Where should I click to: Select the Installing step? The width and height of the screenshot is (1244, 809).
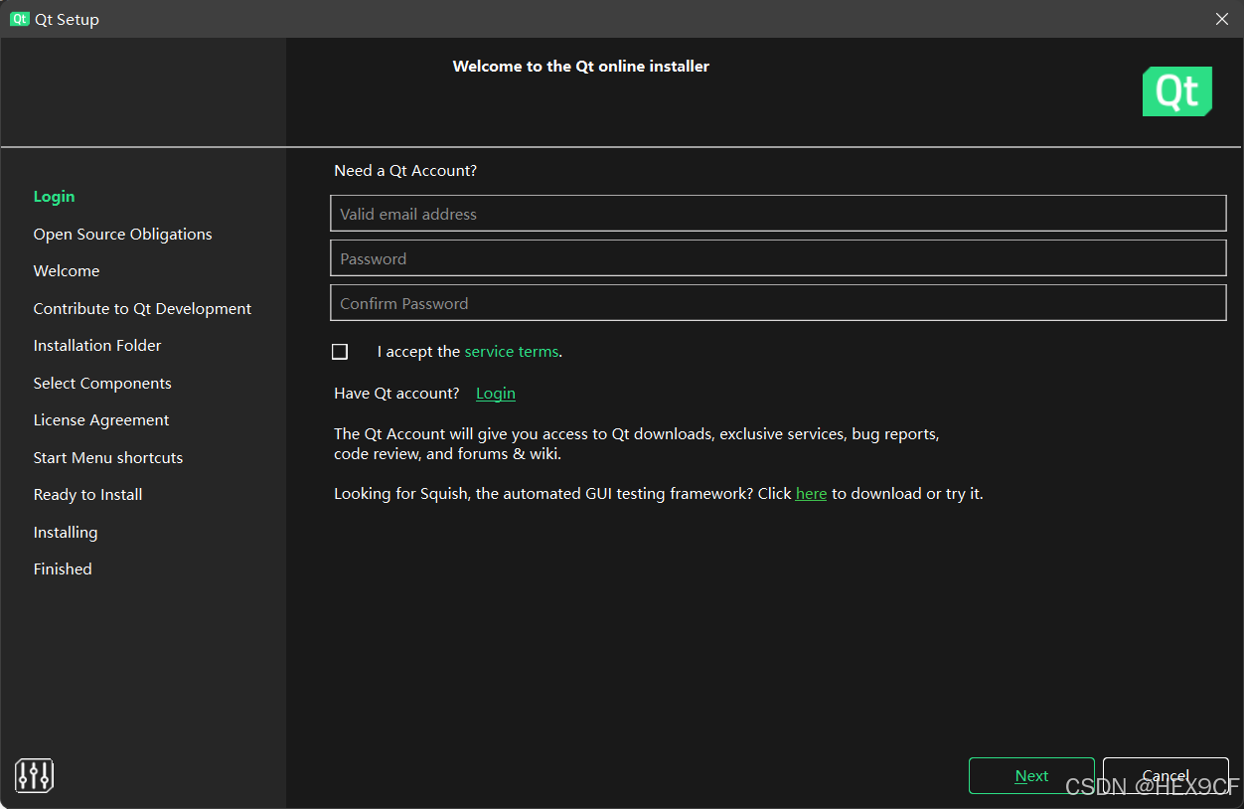click(x=66, y=533)
